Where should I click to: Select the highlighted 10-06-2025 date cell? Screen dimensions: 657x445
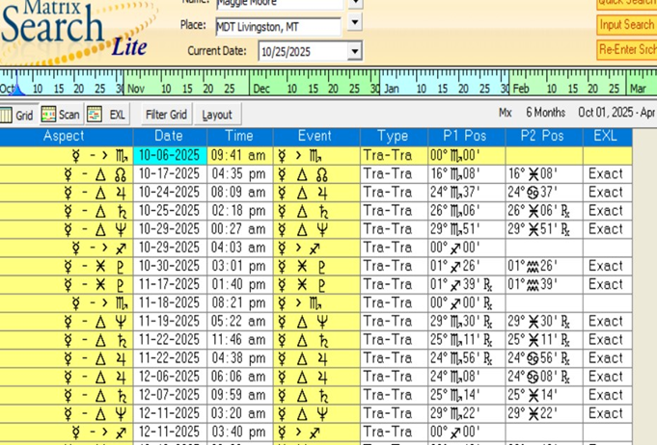(169, 155)
